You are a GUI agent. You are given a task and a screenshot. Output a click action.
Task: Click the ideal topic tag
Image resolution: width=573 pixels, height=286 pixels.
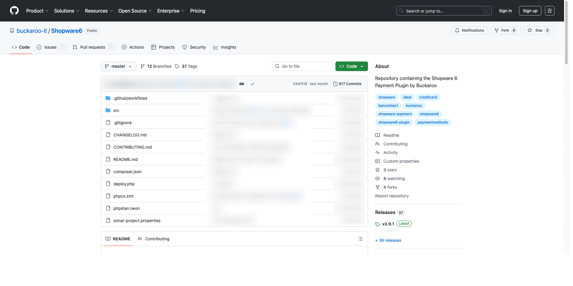coord(407,97)
